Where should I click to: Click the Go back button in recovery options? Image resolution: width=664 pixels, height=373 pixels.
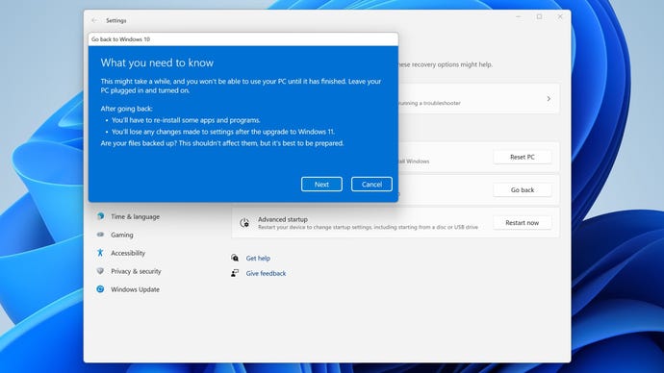click(x=523, y=190)
